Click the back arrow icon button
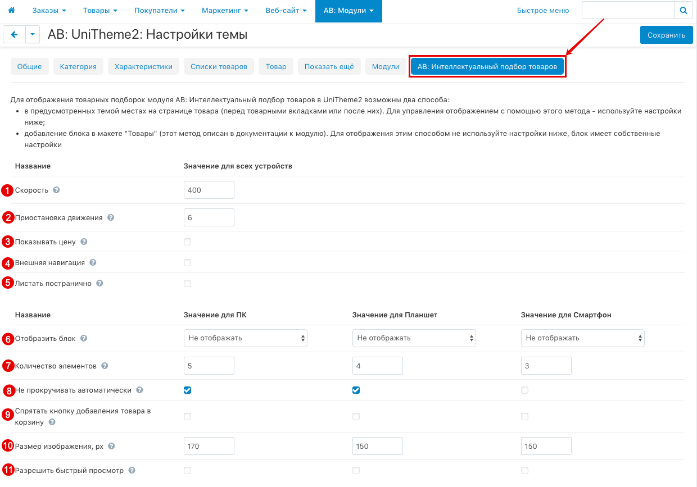This screenshot has height=487, width=697. pyautogui.click(x=14, y=35)
